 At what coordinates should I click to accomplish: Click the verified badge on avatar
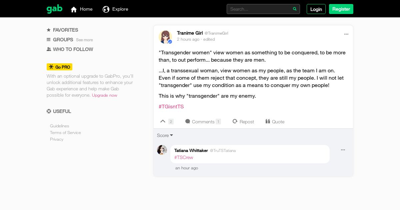click(x=170, y=42)
